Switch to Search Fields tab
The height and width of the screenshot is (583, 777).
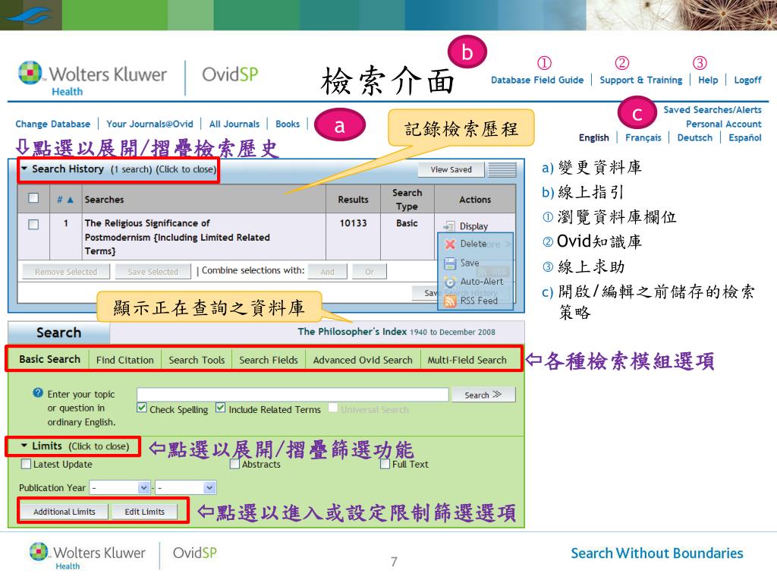coord(269,360)
